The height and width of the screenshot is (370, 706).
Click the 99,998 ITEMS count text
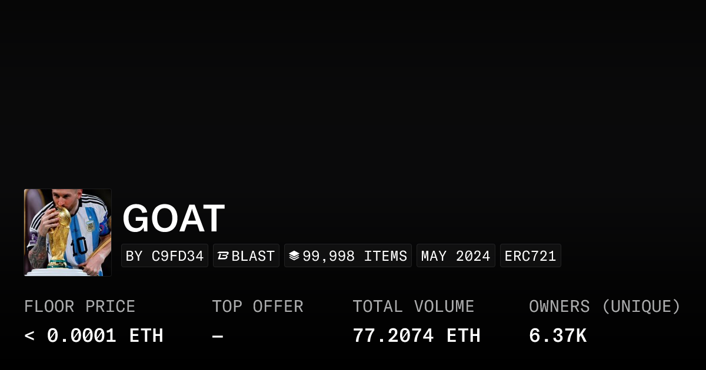click(355, 256)
